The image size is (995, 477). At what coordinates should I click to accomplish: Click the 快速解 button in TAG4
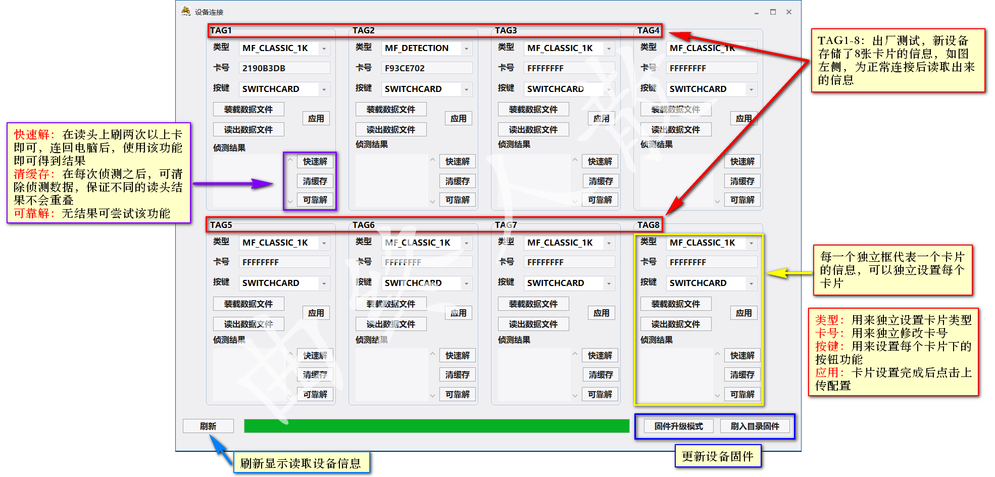[742, 161]
